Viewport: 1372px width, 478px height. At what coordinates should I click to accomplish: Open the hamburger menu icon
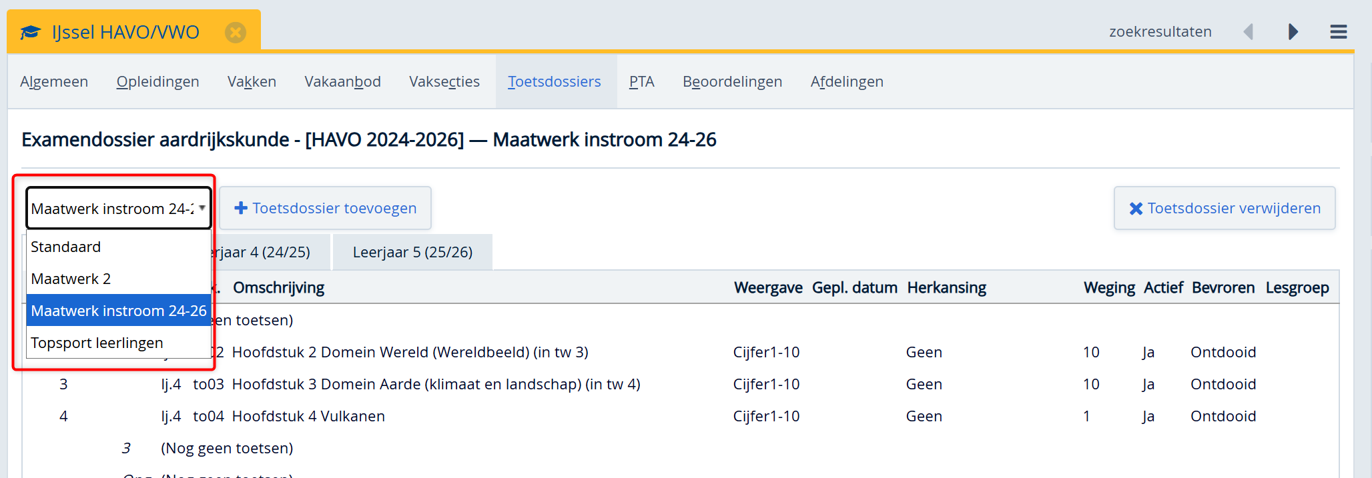tap(1338, 32)
